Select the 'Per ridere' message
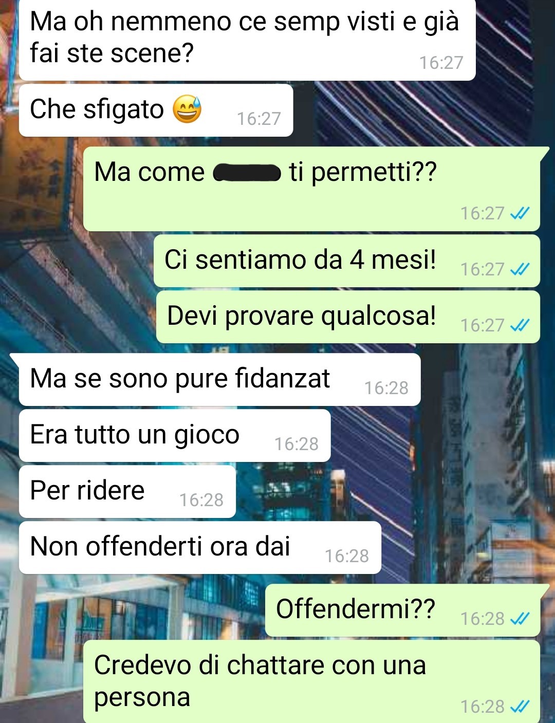This screenshot has width=555, height=723. point(127,492)
